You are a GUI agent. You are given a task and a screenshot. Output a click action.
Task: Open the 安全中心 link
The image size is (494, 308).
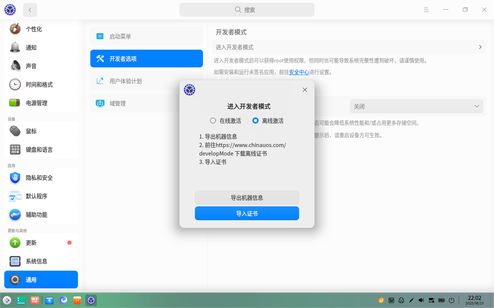[x=299, y=72]
